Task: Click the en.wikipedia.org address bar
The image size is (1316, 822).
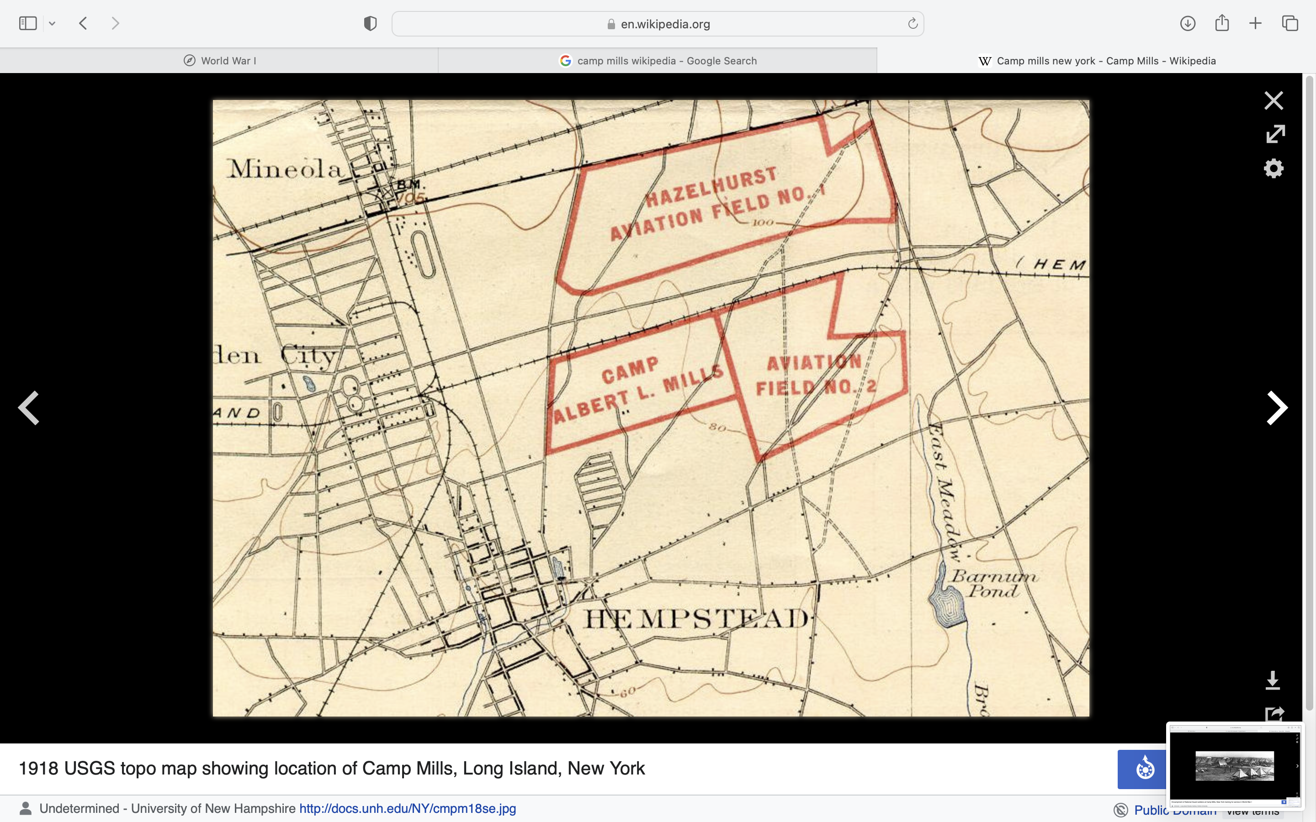Action: (658, 24)
